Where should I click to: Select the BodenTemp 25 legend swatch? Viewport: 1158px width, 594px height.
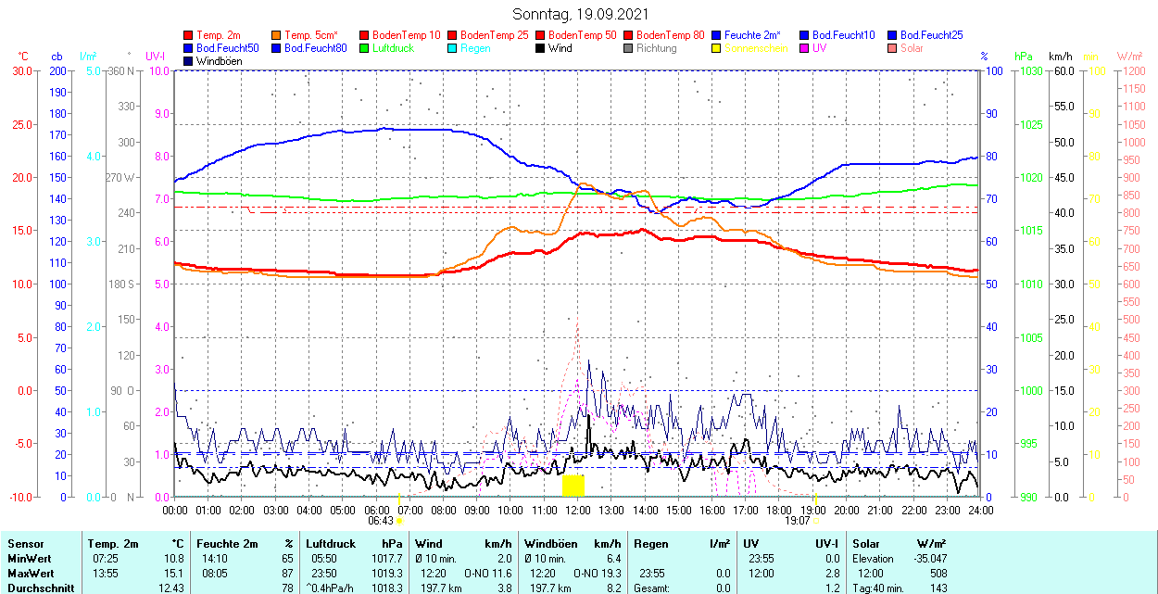(452, 35)
